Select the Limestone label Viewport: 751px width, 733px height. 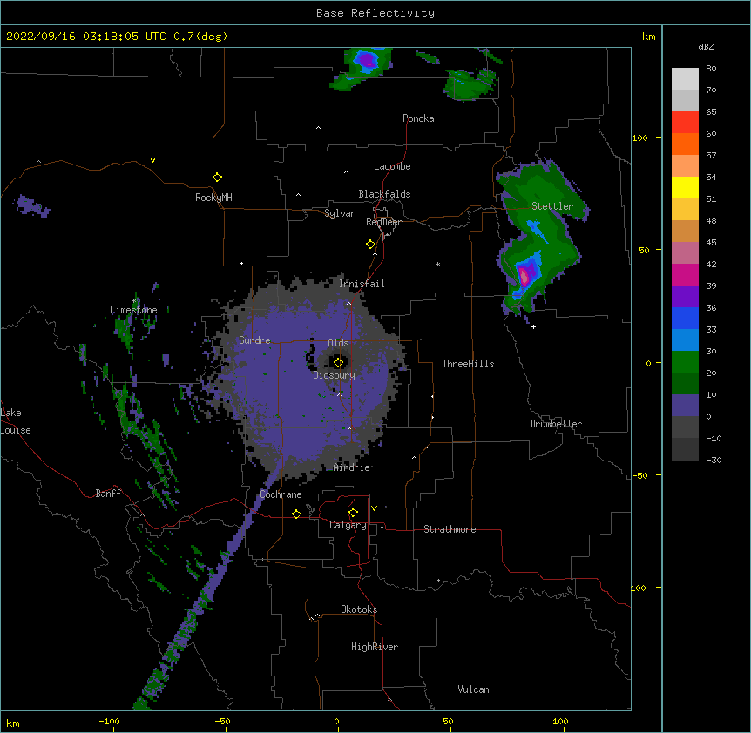pos(133,310)
